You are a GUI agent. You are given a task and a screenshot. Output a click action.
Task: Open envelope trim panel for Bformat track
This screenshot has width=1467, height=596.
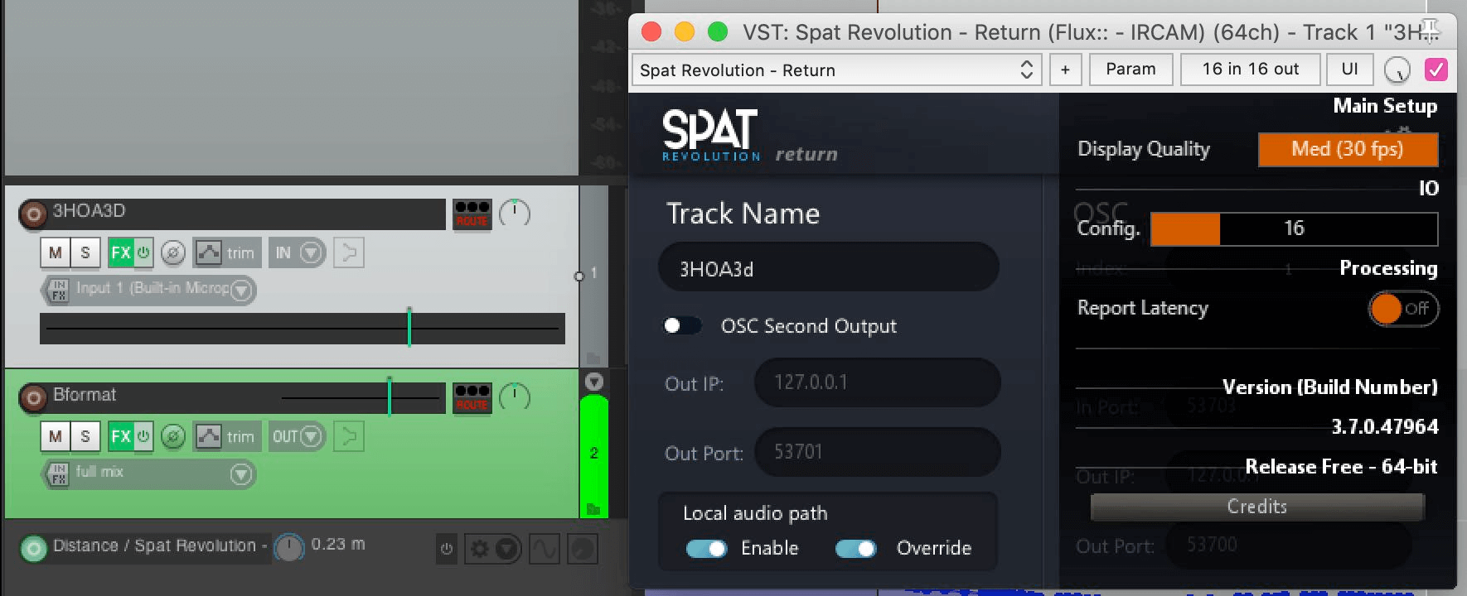227,436
